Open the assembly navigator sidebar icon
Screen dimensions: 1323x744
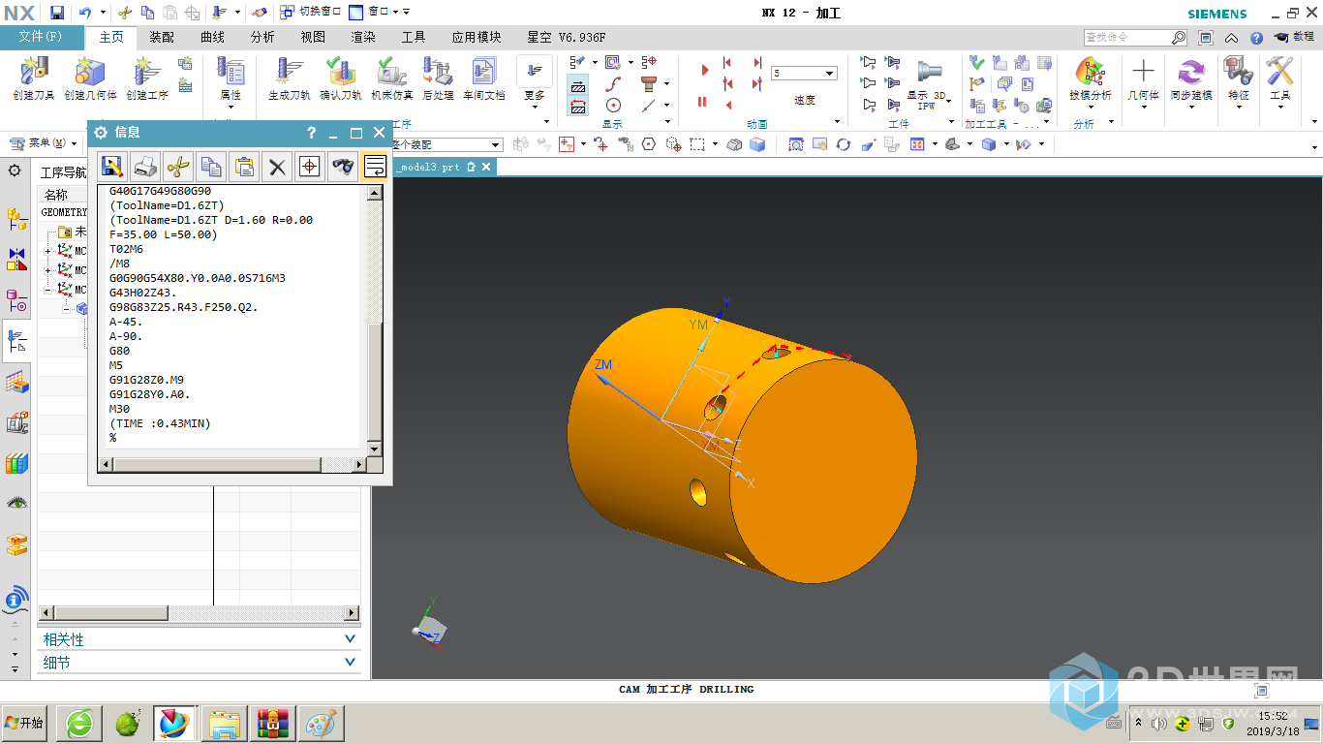tap(16, 219)
